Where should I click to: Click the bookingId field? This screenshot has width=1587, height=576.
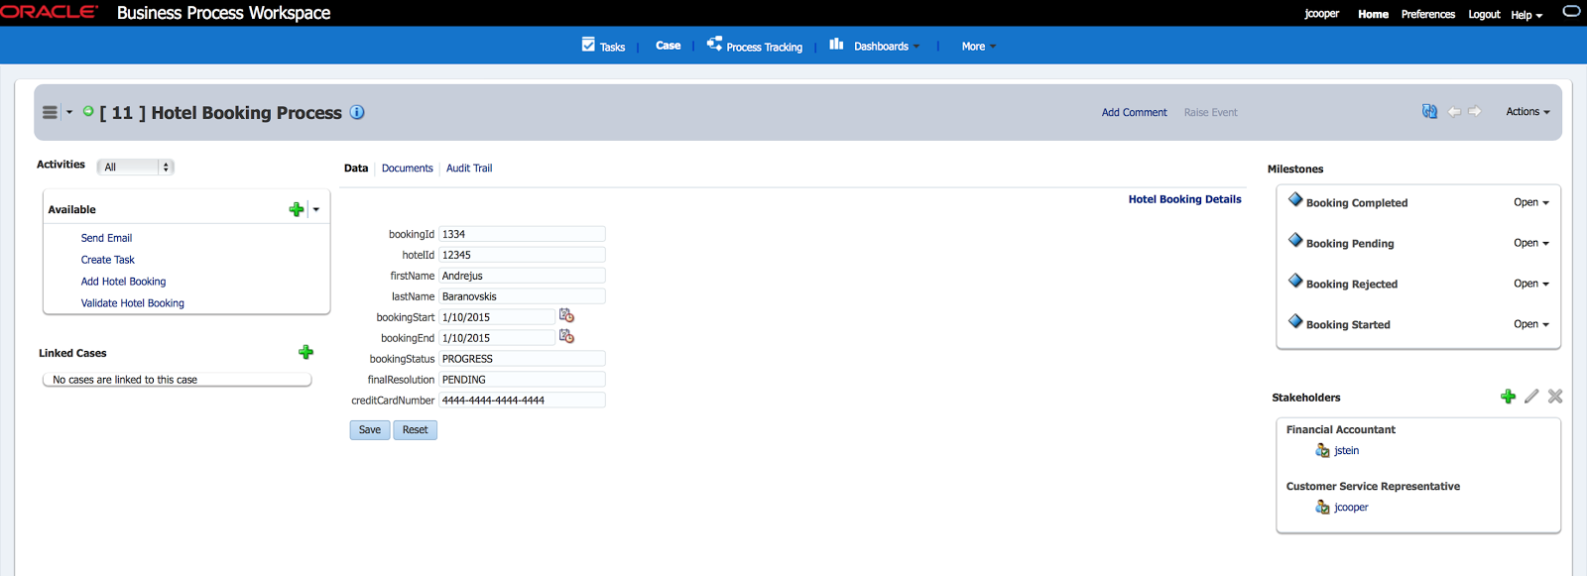point(522,234)
